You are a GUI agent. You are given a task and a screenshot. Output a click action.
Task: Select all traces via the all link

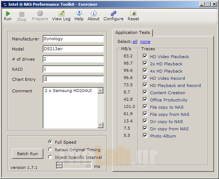[x=135, y=42]
